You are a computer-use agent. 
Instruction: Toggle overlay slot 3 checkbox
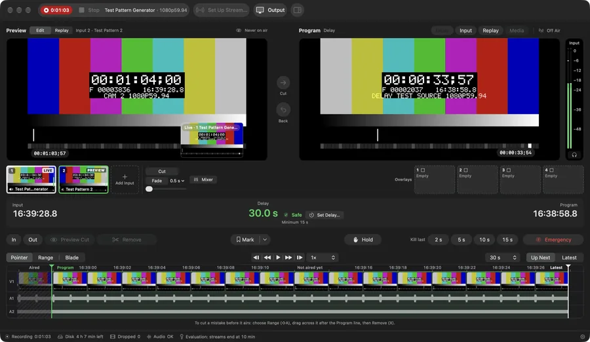coord(508,170)
